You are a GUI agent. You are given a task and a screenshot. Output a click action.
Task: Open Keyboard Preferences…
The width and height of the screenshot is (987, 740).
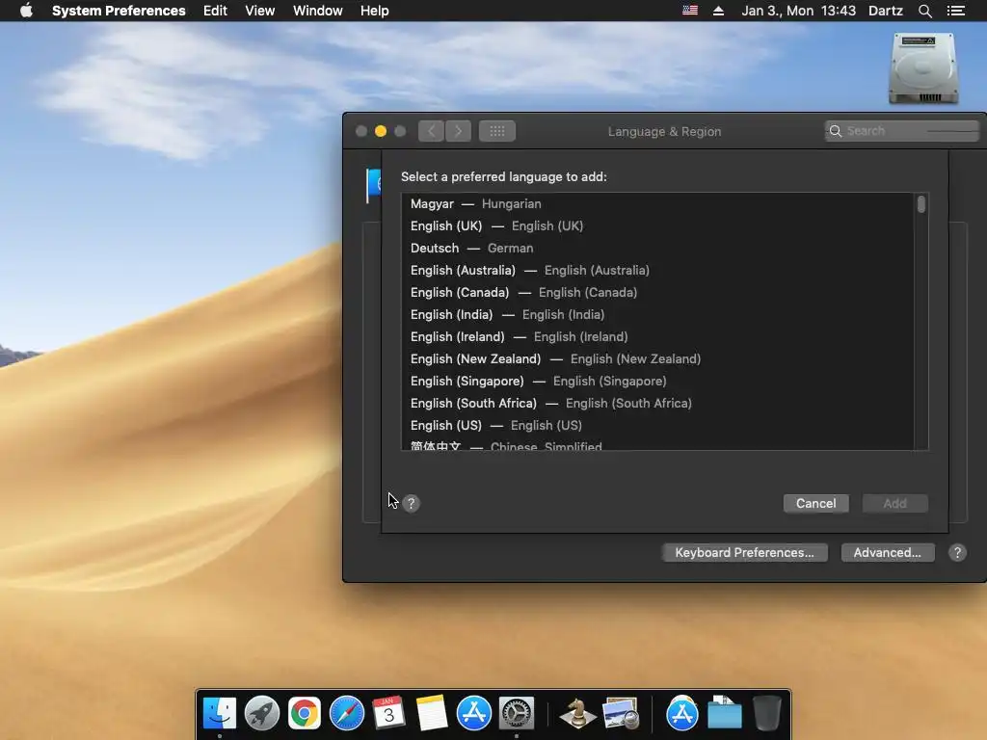coord(745,552)
